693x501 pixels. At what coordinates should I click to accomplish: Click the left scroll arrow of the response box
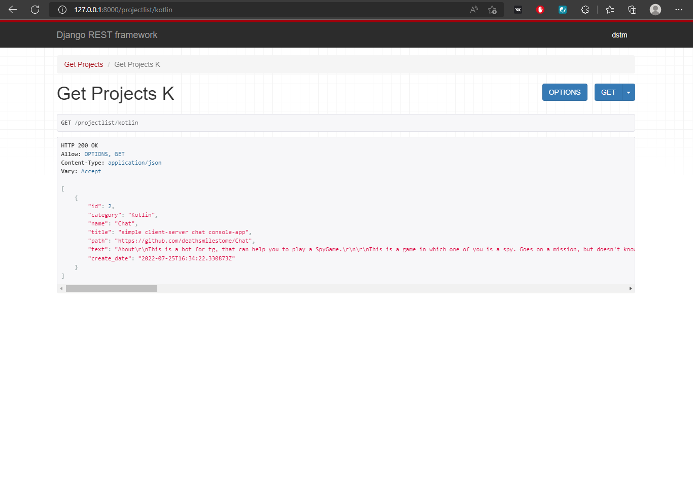(x=61, y=288)
